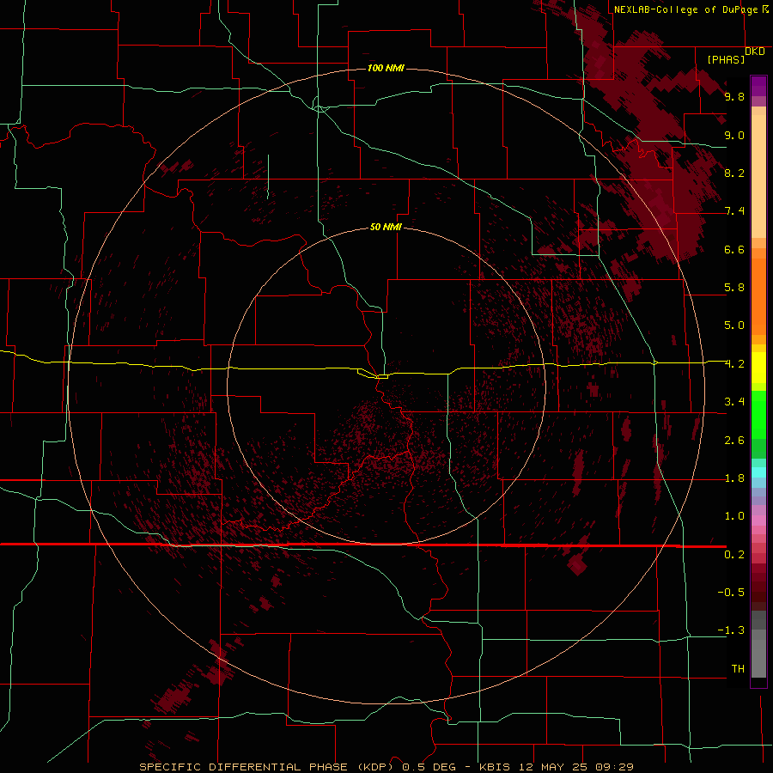Pick the purple band atop the color bar
Screen dimensions: 773x773
[758, 86]
